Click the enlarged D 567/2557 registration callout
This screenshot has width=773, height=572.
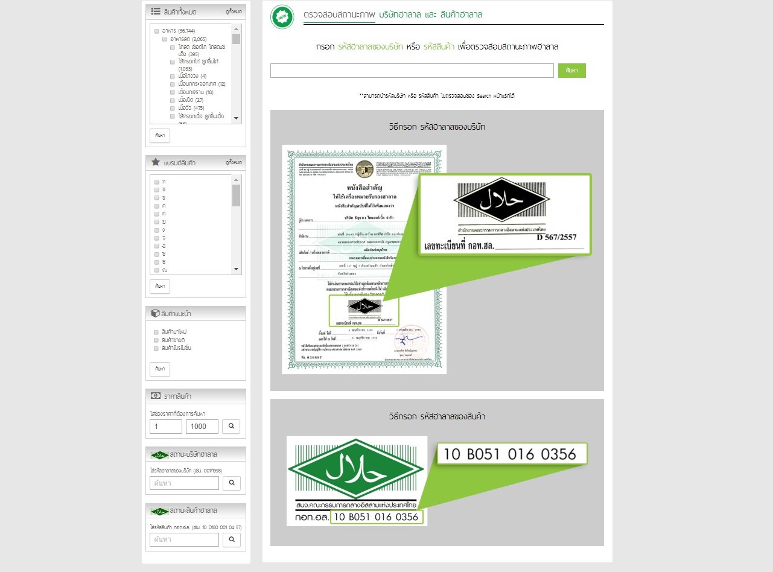tap(504, 215)
